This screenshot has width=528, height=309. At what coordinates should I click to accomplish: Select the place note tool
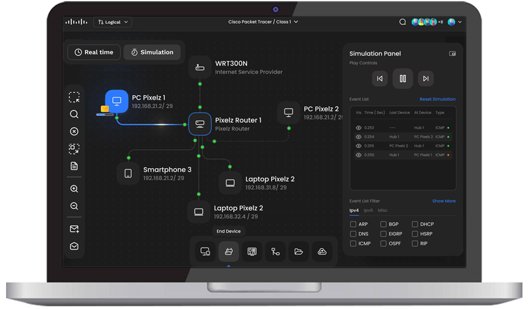pos(74,166)
